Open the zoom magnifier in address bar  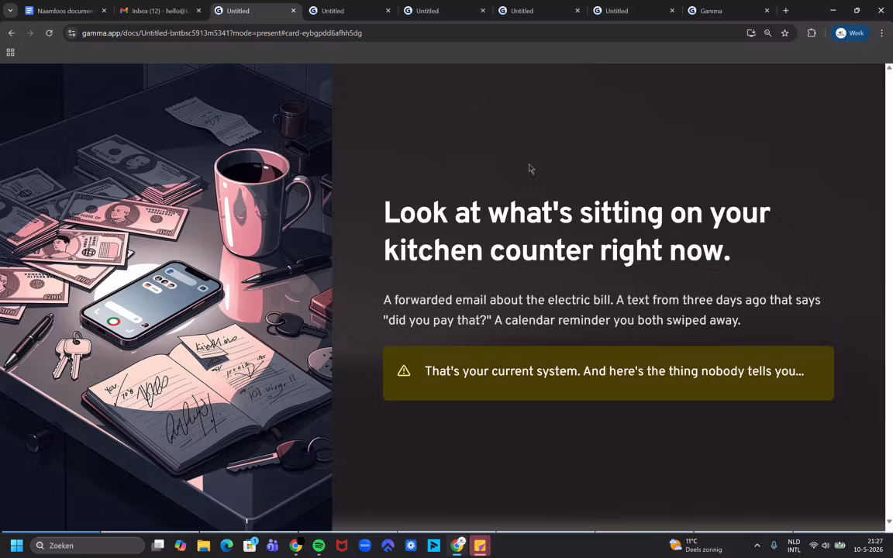[767, 33]
